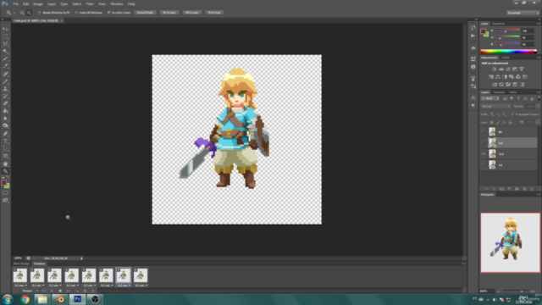Screen dimensions: 542x305
Task: Pick a color from the spectrum ramp
Action: pyautogui.click(x=508, y=51)
